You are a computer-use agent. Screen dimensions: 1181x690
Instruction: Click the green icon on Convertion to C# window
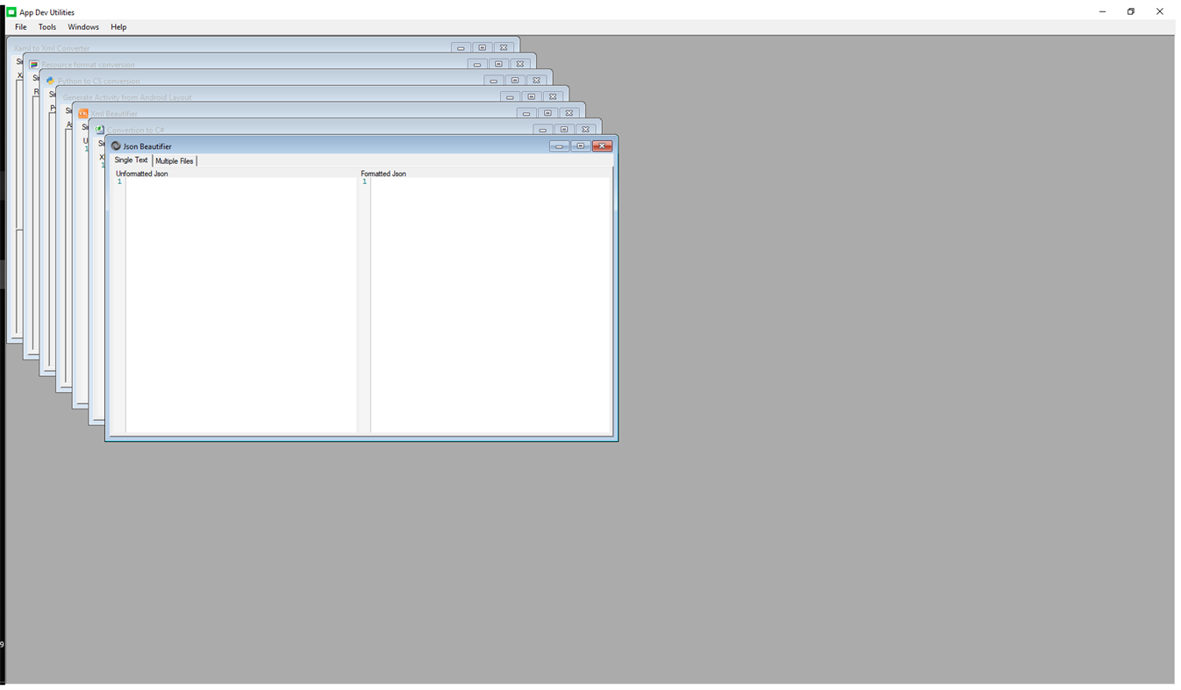click(x=101, y=129)
